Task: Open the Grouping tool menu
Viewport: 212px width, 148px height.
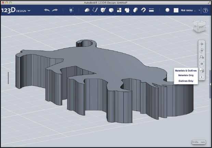Action: pos(127,10)
